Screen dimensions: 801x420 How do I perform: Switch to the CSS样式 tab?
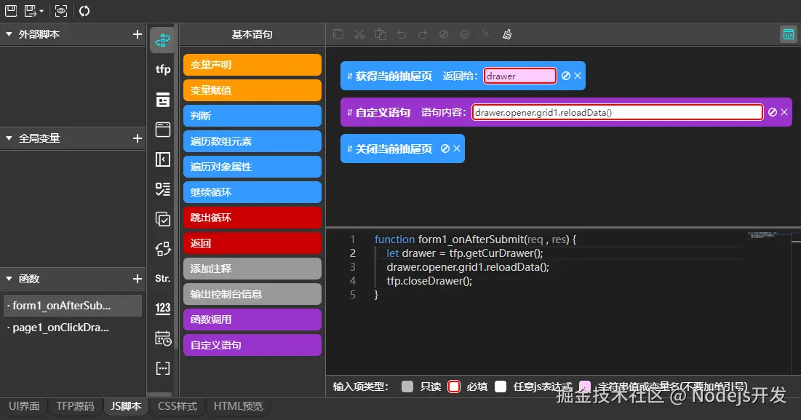coord(178,406)
